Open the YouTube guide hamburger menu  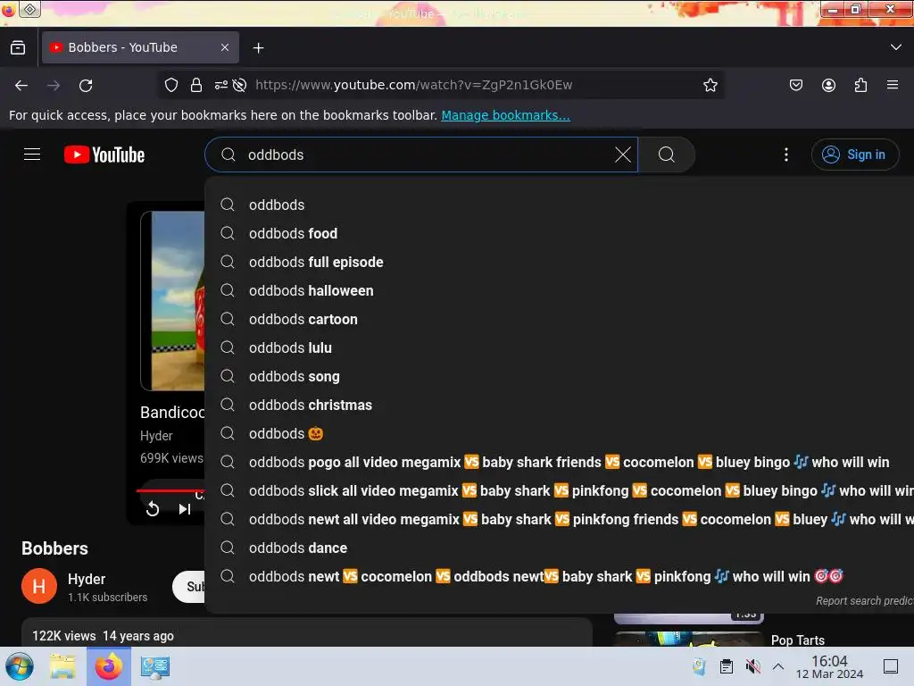click(32, 155)
